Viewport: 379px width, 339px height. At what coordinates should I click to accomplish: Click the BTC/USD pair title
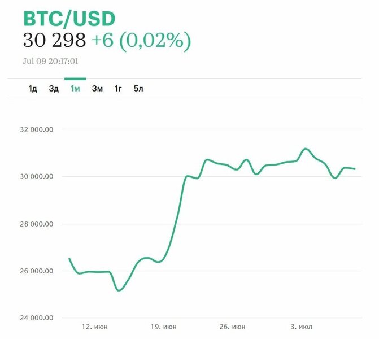[x=69, y=19]
